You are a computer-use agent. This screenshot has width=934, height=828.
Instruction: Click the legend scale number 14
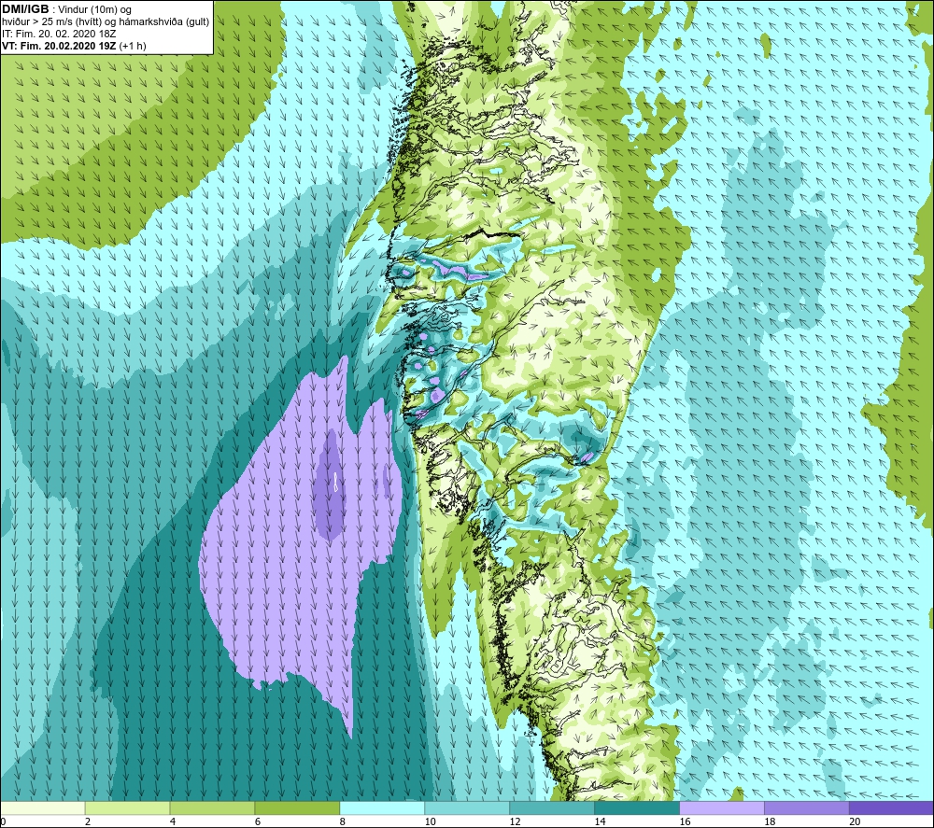click(x=600, y=821)
